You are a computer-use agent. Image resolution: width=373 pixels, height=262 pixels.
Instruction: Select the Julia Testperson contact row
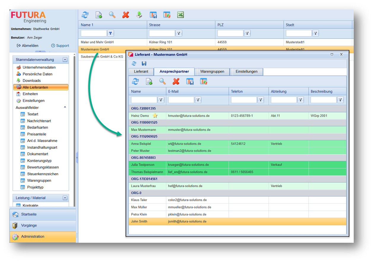click(237, 165)
